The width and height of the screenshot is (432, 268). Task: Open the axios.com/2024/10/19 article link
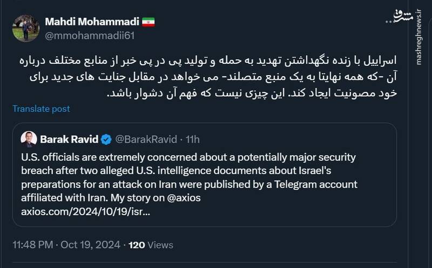(86, 211)
